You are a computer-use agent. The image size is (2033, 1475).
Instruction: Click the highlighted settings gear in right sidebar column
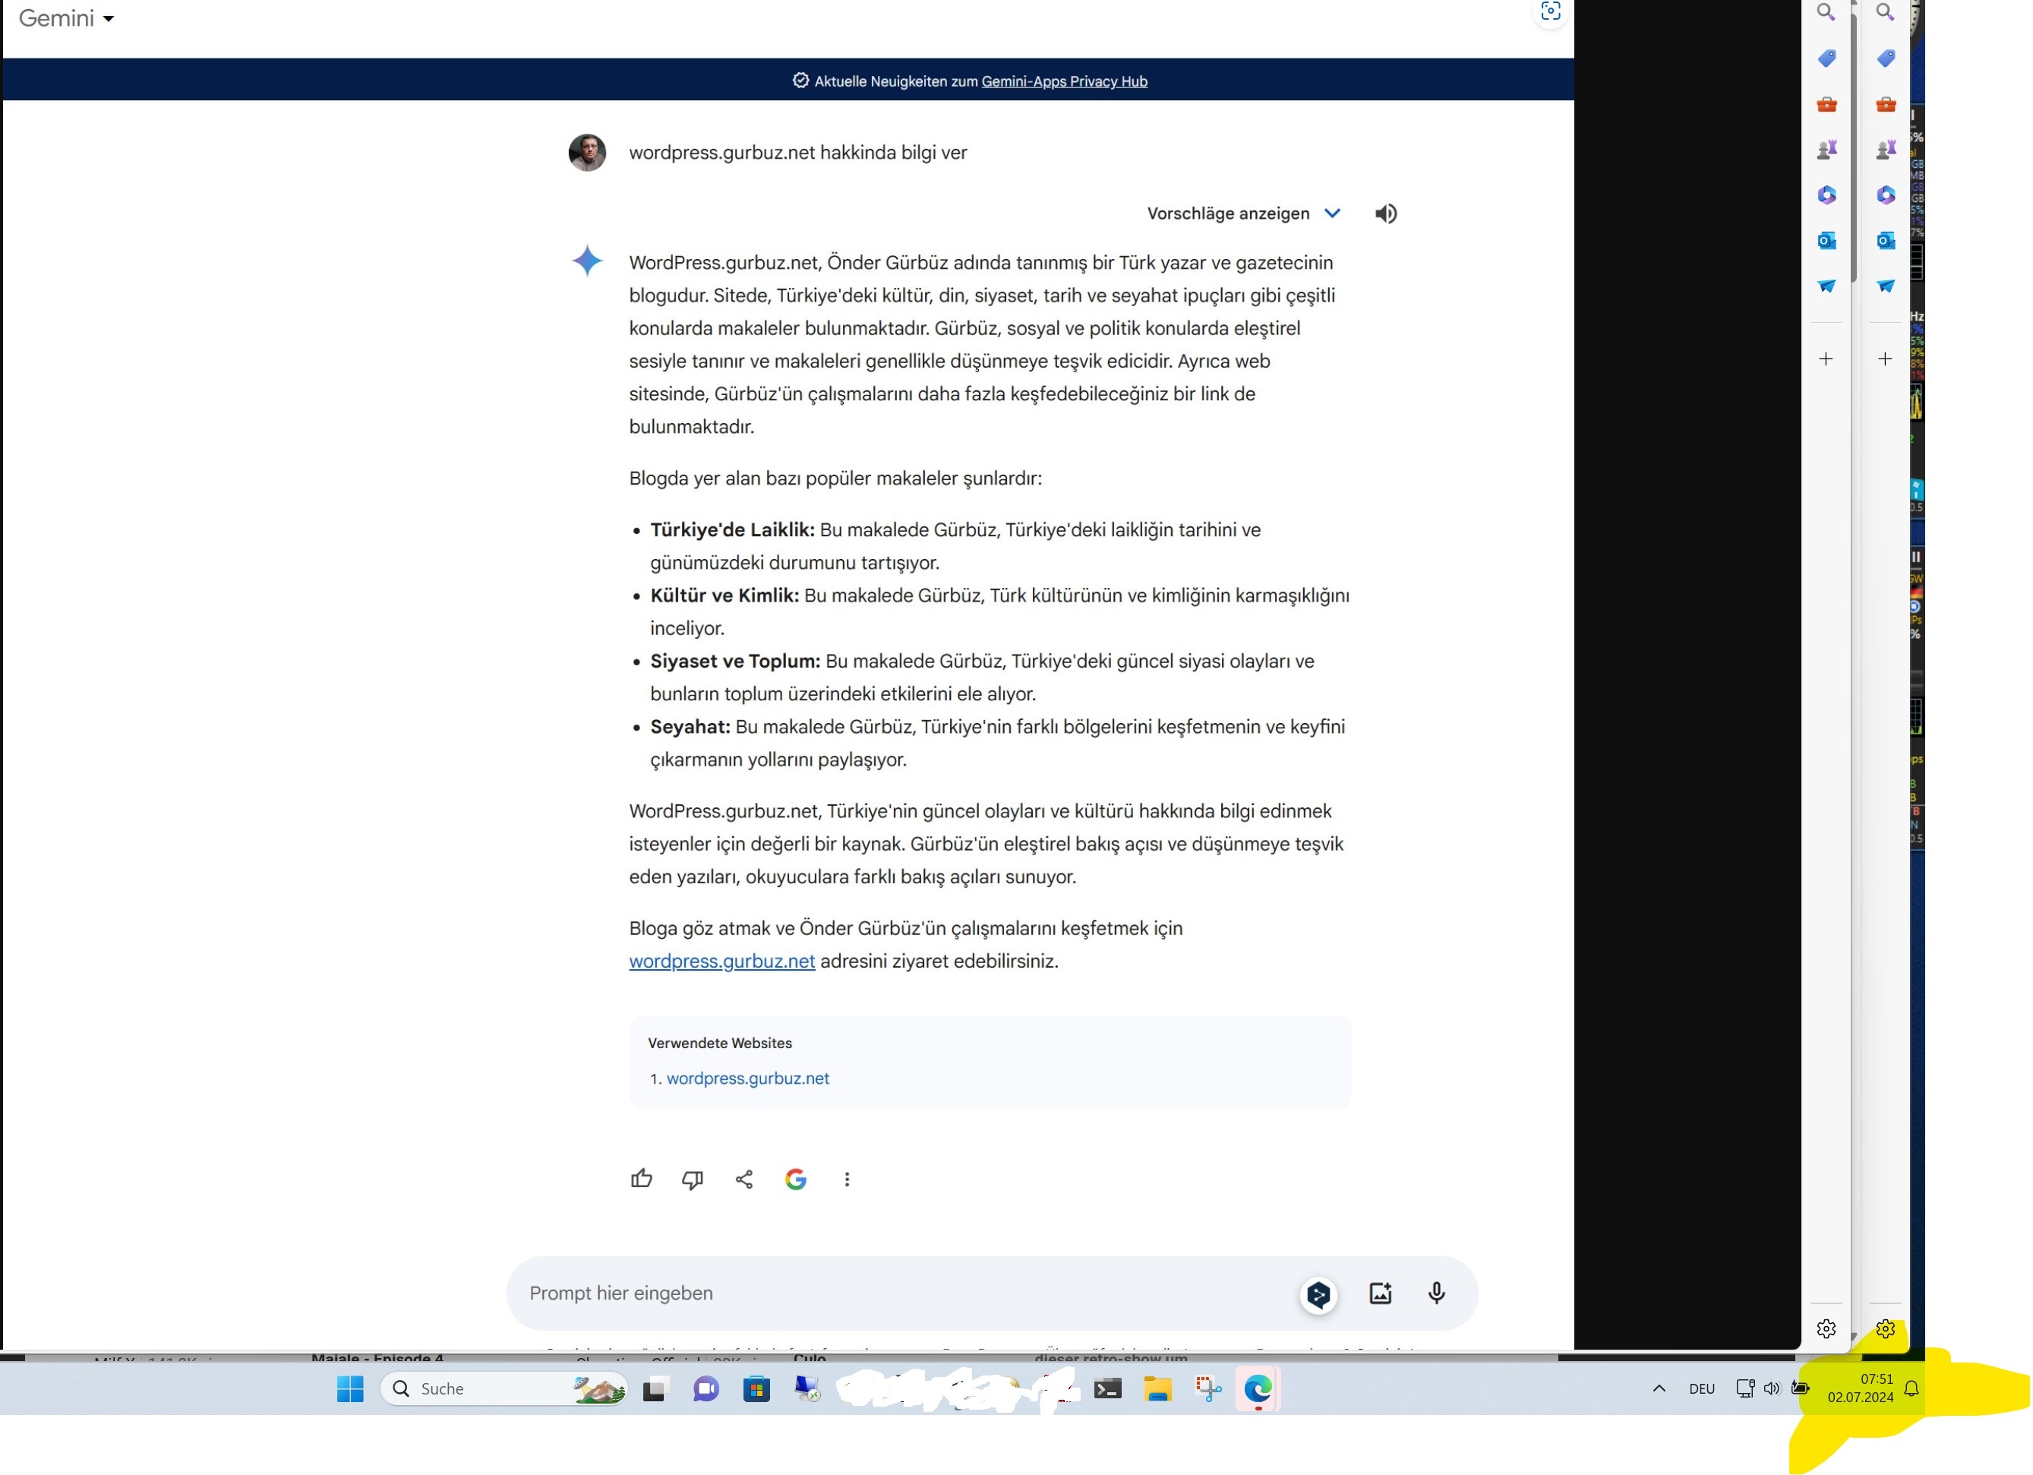pos(1885,1329)
